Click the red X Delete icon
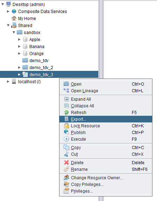The width and height of the screenshot is (157, 201). click(66, 162)
